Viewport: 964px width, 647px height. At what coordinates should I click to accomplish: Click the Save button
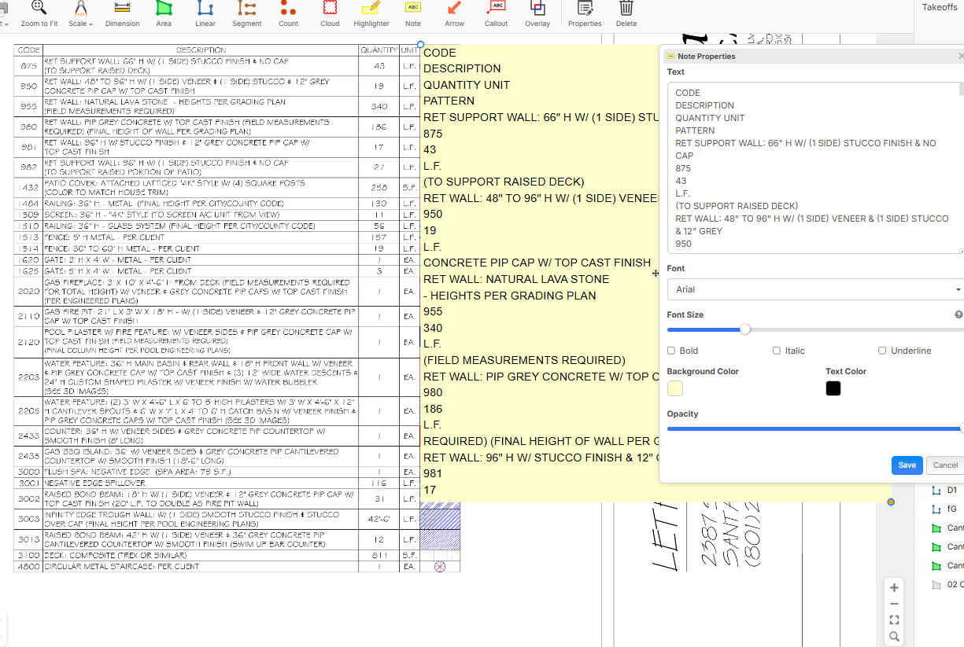tap(907, 465)
